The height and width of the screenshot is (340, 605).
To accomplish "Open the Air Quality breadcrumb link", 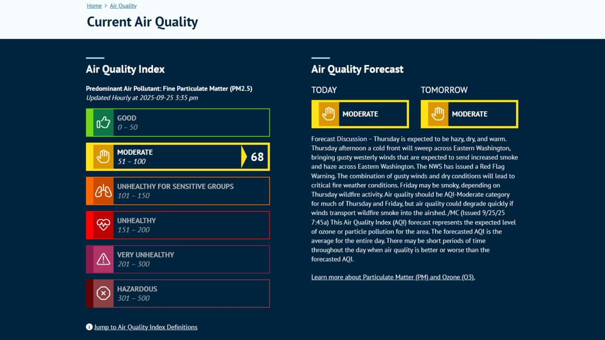I will (123, 6).
